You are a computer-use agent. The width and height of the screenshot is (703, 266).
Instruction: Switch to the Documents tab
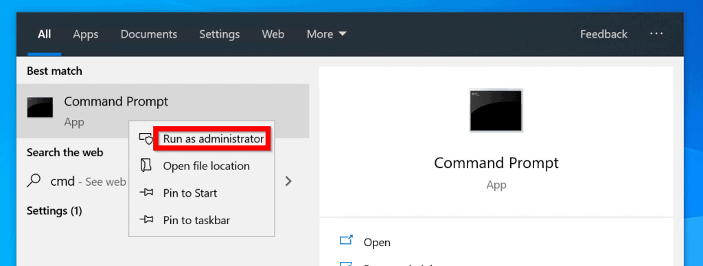149,34
